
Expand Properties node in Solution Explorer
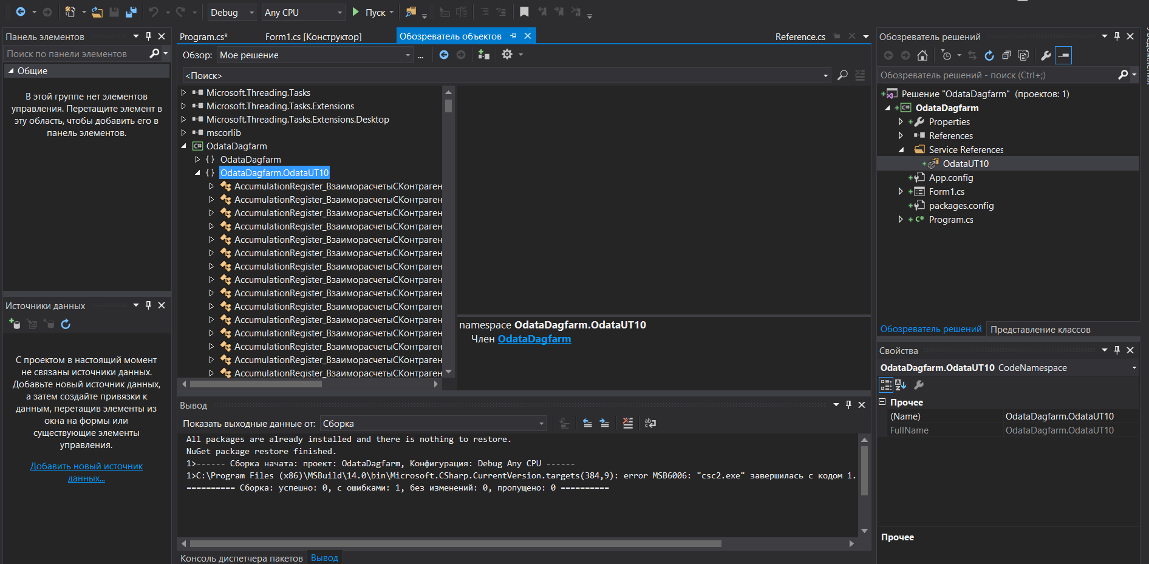click(x=901, y=122)
